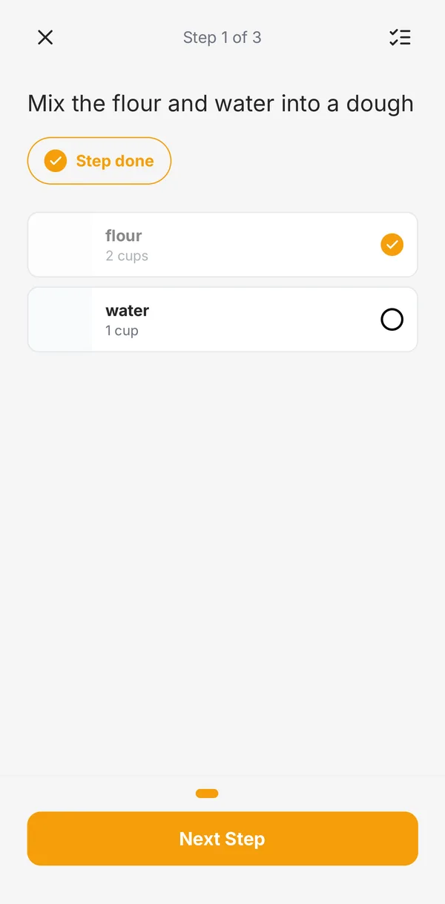
Task: Select the flour ingredient card
Action: pos(222,245)
